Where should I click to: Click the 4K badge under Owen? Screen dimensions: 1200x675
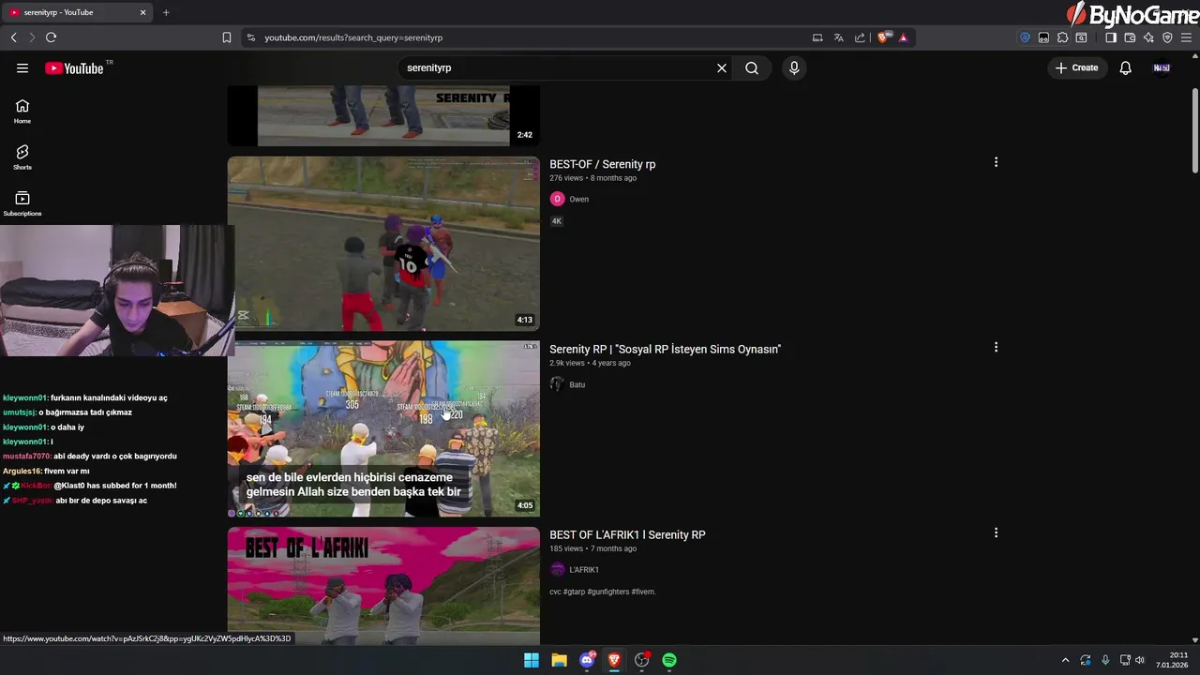point(556,221)
